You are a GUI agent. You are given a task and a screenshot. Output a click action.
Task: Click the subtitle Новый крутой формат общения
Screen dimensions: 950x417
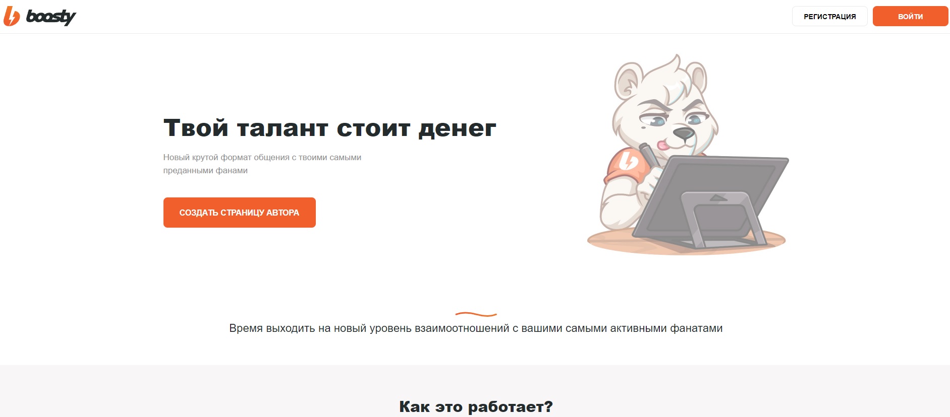(x=262, y=164)
